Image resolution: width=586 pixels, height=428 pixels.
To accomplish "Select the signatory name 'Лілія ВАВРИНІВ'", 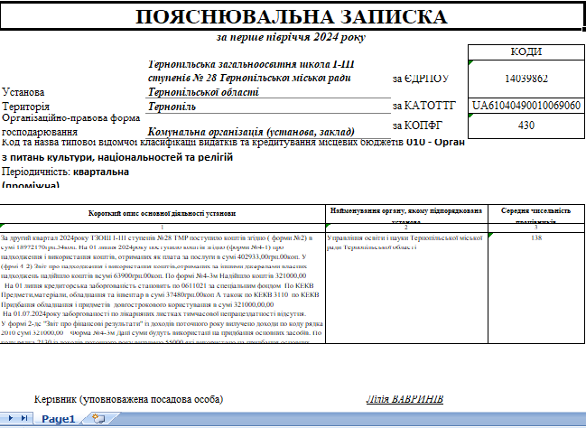I will click(x=405, y=399).
